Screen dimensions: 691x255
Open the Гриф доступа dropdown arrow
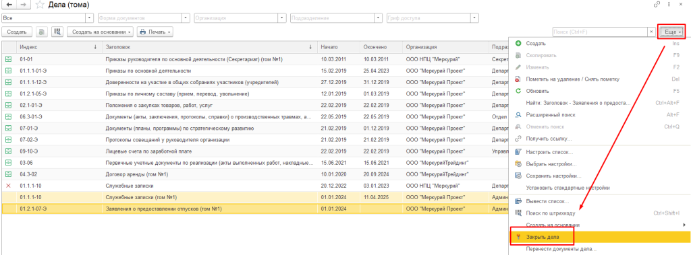coord(474,18)
